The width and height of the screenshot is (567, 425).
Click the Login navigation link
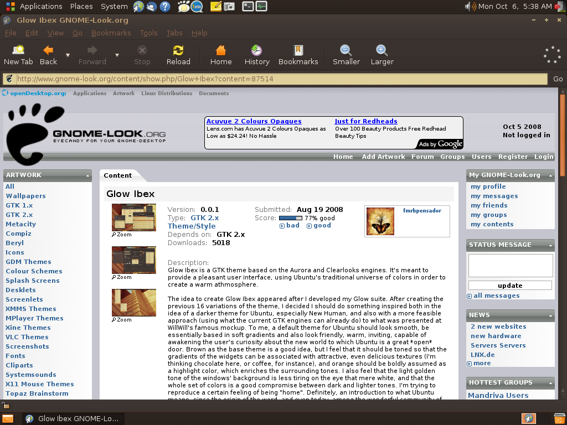click(x=544, y=157)
